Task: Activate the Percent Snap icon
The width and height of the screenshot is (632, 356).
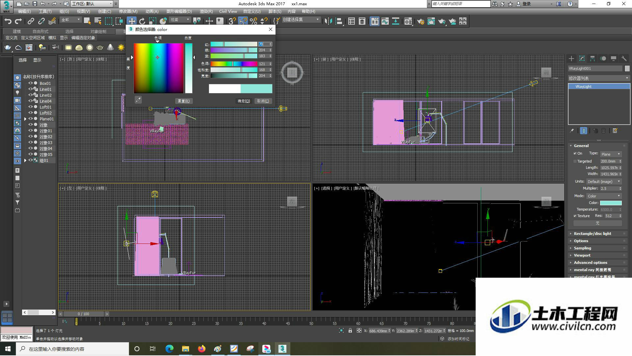Action: pyautogui.click(x=253, y=21)
